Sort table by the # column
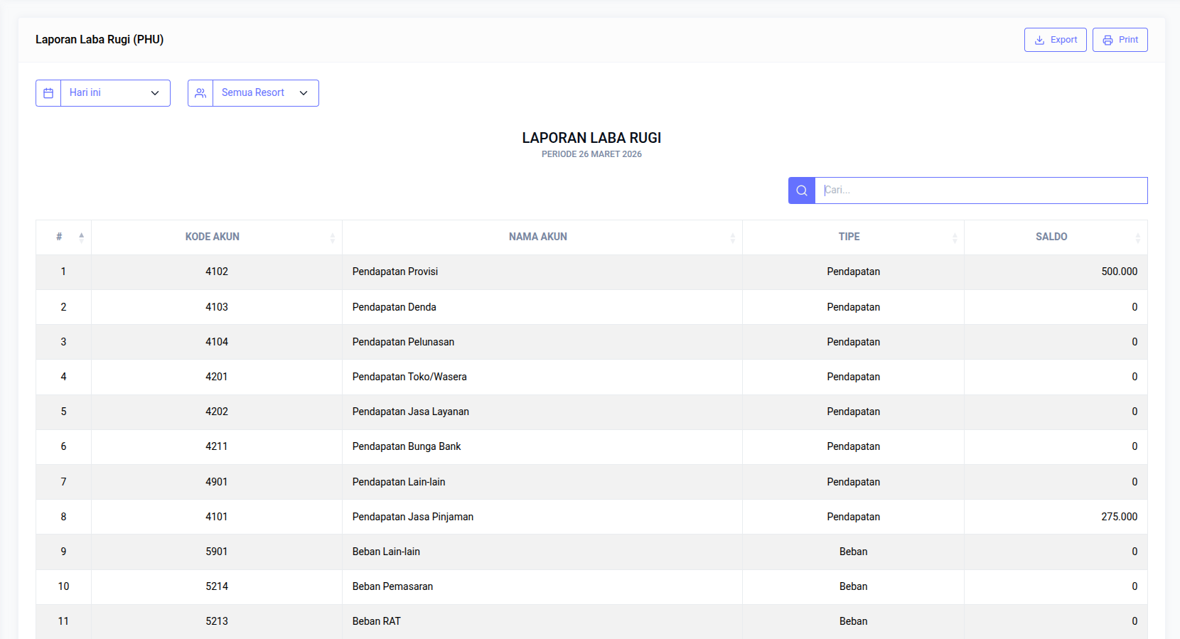1180x639 pixels. (x=63, y=237)
